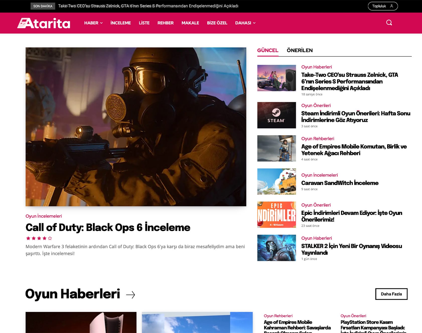422x333 pixels.
Task: Open the breaking news ticker headline
Action: point(148,6)
